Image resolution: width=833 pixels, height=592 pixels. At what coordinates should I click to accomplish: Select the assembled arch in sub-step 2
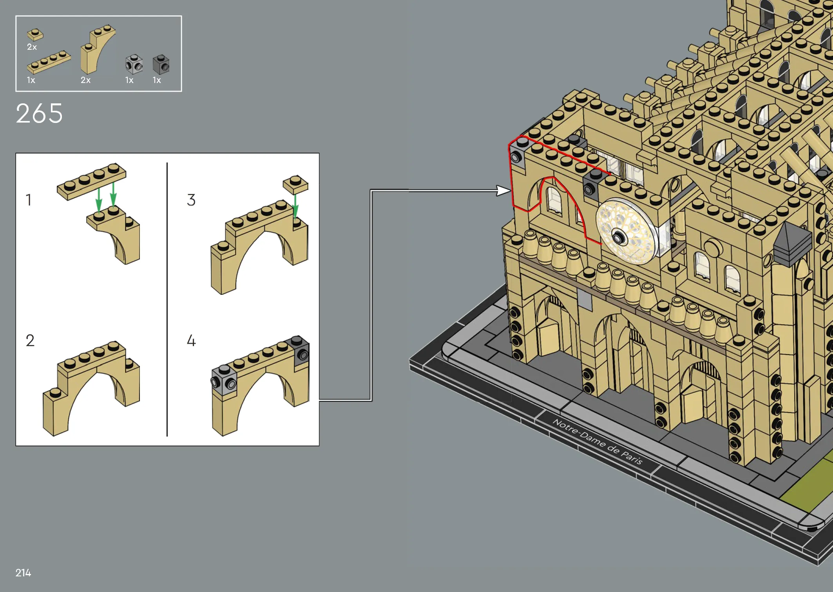point(91,388)
